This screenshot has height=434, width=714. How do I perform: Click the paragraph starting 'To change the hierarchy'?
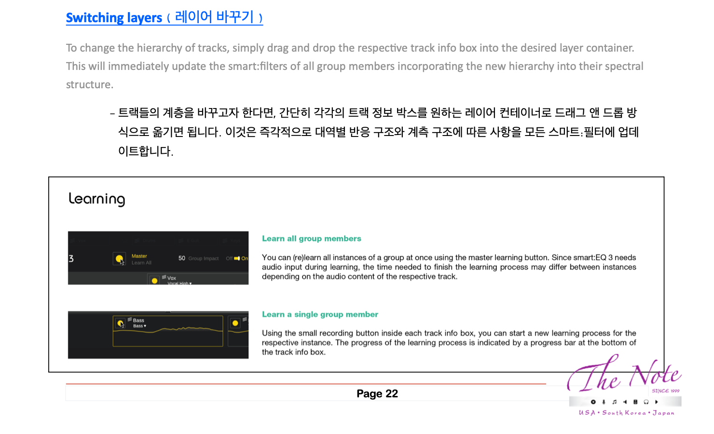pyautogui.click(x=355, y=66)
